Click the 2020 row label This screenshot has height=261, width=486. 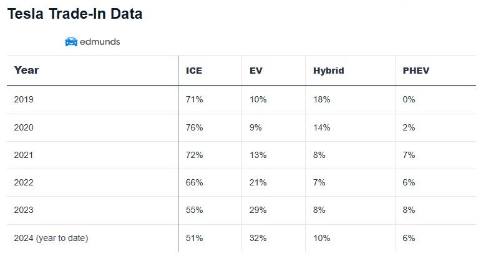click(x=24, y=127)
